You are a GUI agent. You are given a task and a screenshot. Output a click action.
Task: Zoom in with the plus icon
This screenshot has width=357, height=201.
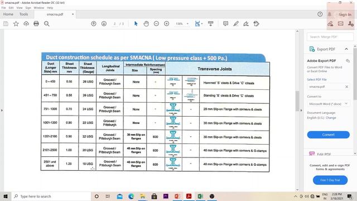tap(166, 23)
